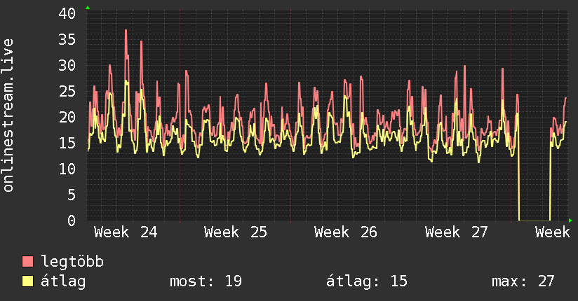578x301 pixels.
Task: Click the max: 27 statistic
Action: point(523,281)
